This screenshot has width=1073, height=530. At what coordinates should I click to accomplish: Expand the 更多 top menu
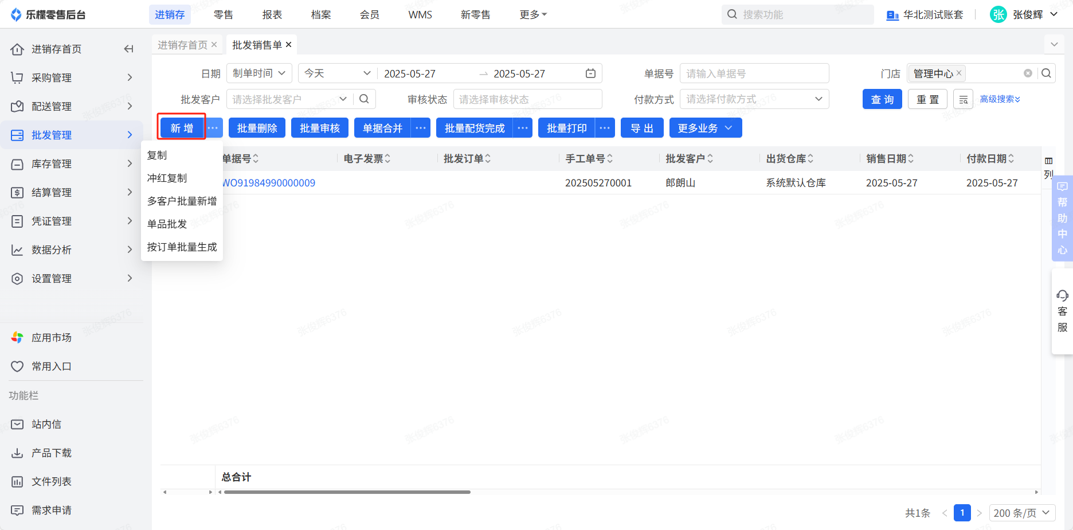pyautogui.click(x=533, y=15)
